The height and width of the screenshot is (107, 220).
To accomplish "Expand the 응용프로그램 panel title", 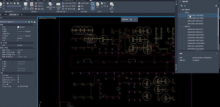I will 62,12.
